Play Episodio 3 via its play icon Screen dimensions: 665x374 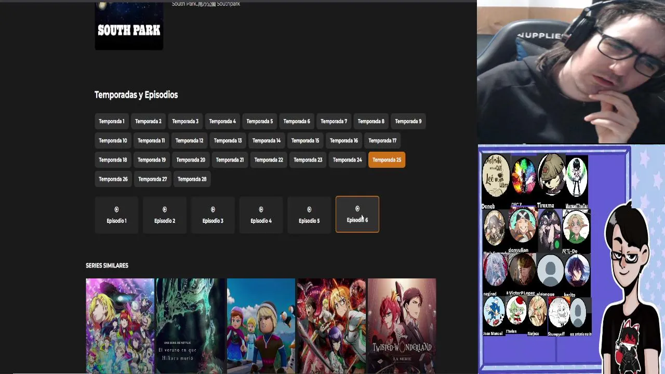pos(212,209)
